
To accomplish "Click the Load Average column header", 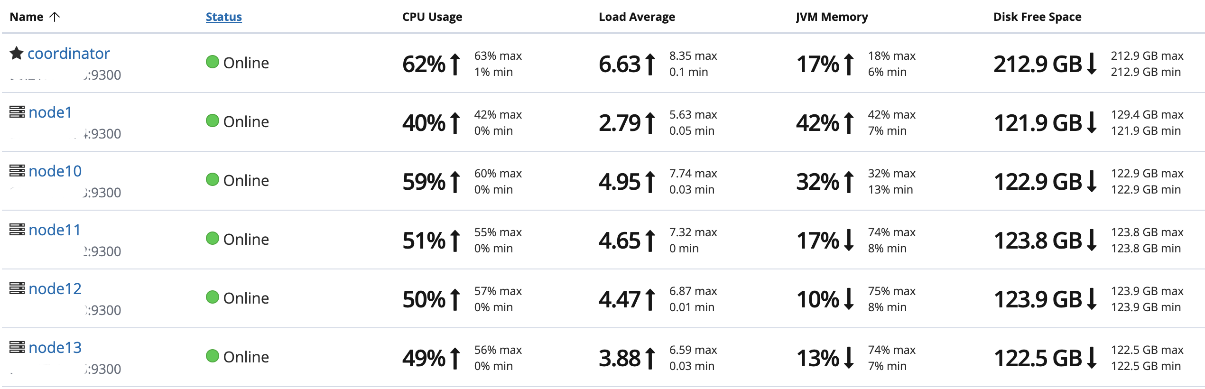I will point(637,17).
